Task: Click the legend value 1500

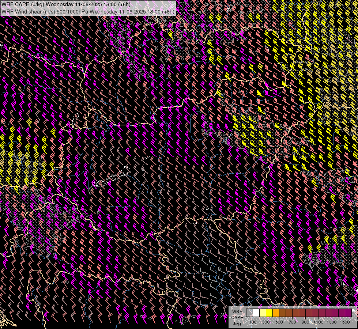Action: (345, 322)
